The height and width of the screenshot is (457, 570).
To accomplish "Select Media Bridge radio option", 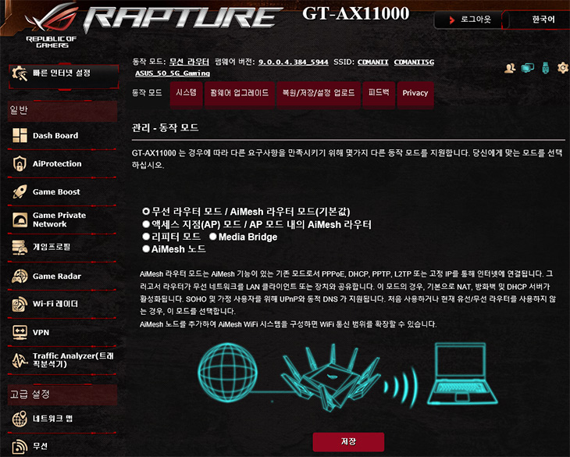I will point(213,237).
